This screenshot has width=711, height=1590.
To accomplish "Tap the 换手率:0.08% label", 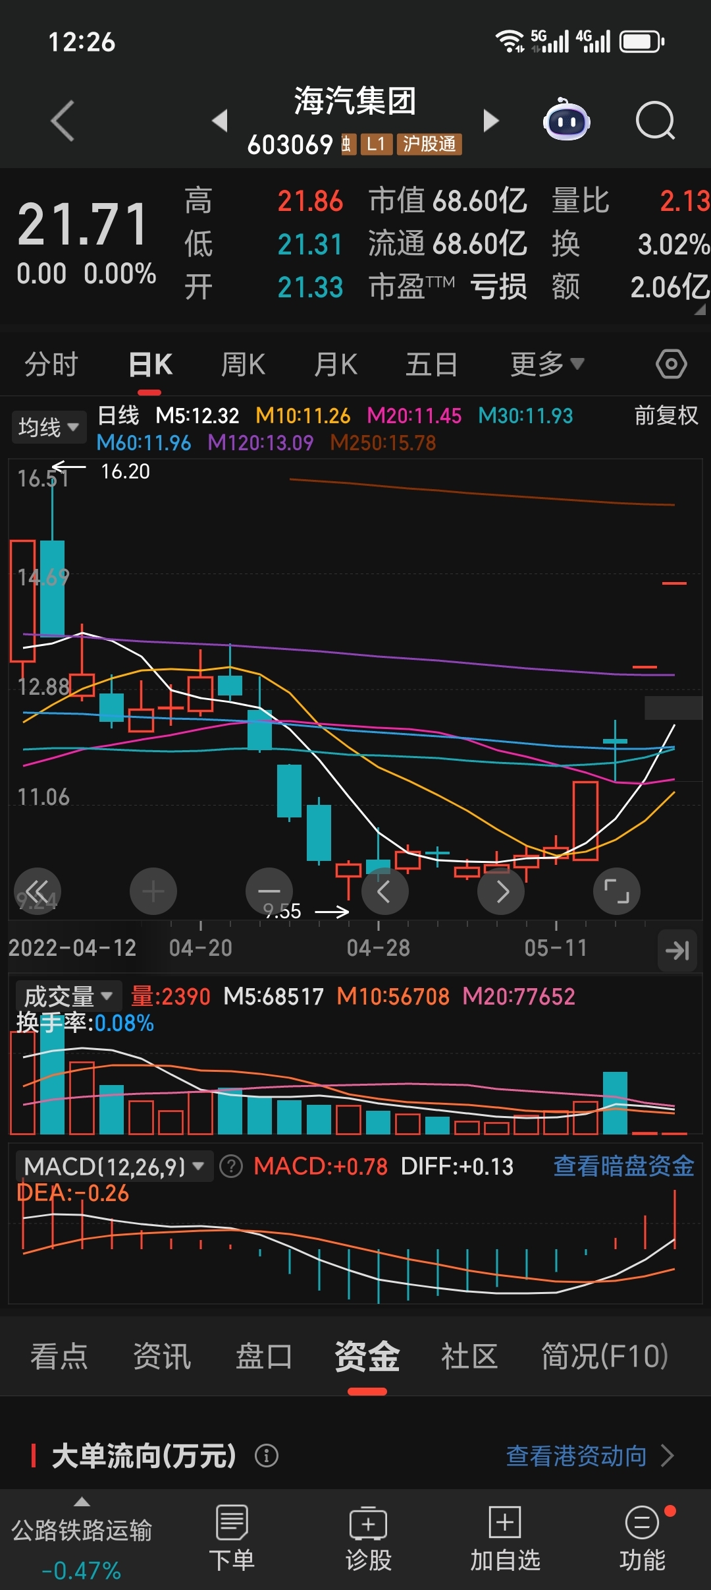I will pyautogui.click(x=85, y=1023).
